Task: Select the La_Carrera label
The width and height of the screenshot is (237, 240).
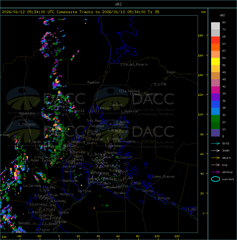Action: tap(32, 186)
